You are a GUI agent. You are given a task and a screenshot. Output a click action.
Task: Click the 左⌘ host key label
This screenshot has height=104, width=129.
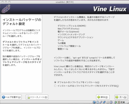pos(123,102)
